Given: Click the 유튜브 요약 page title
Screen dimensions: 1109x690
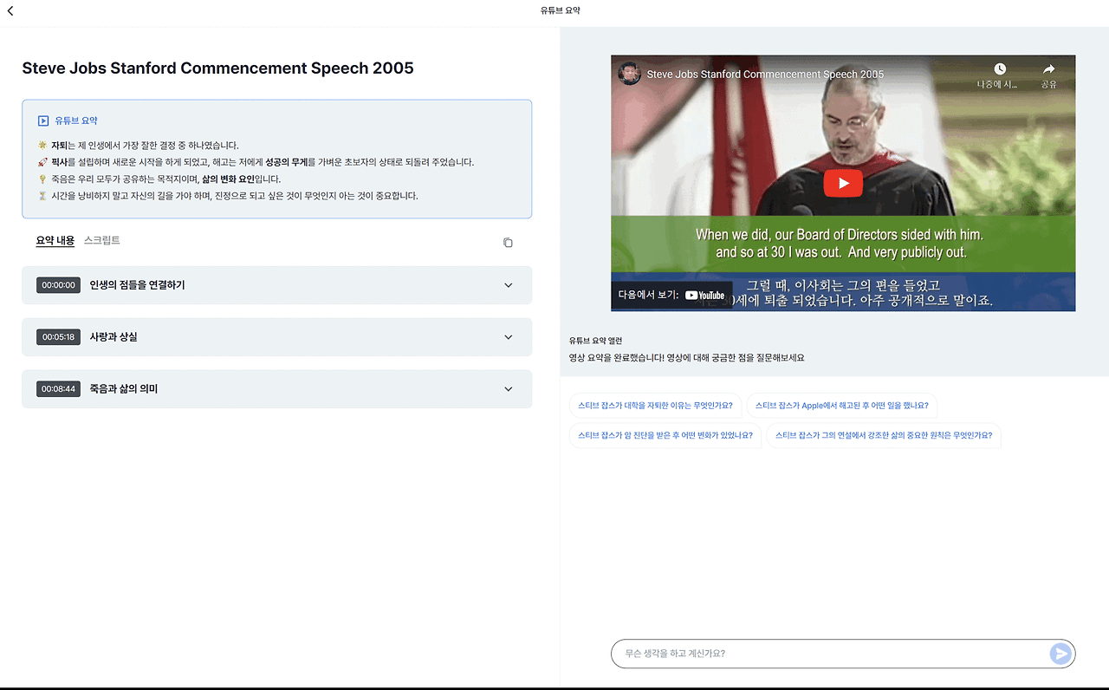Looking at the screenshot, I should (x=560, y=10).
